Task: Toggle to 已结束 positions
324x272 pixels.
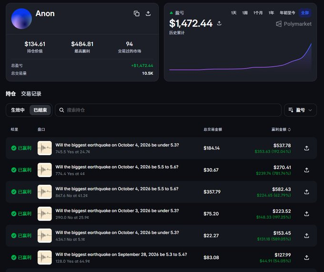Action: click(x=40, y=110)
